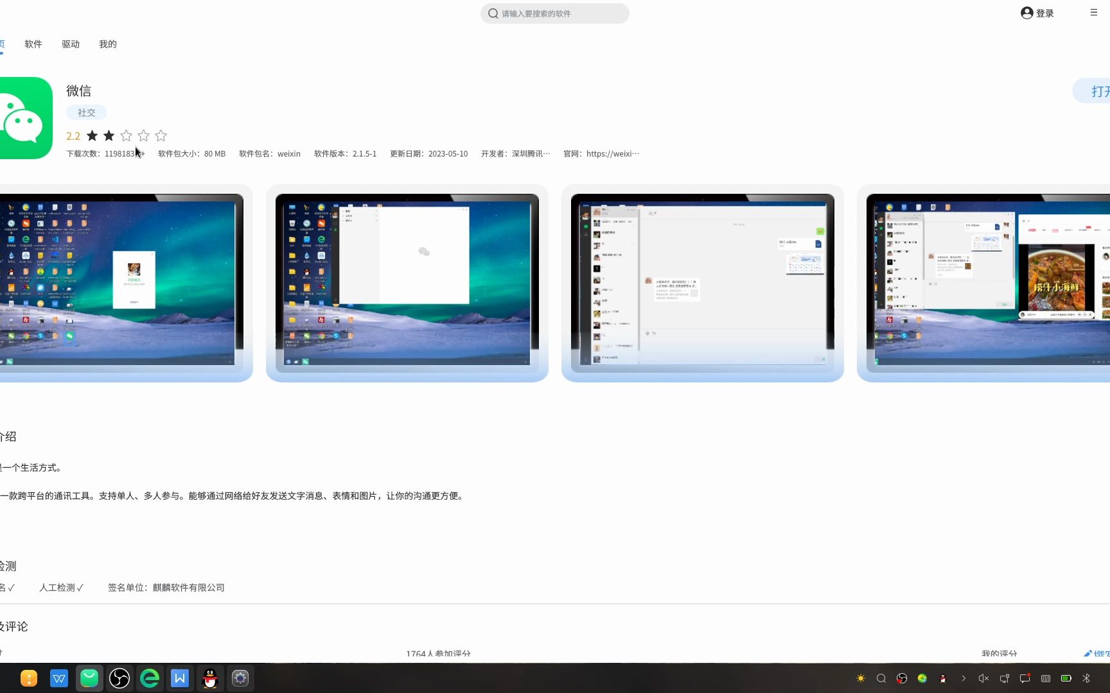Click the 官网 https://weixi… link
Viewport: 1110px width, 693px height.
[601, 154]
